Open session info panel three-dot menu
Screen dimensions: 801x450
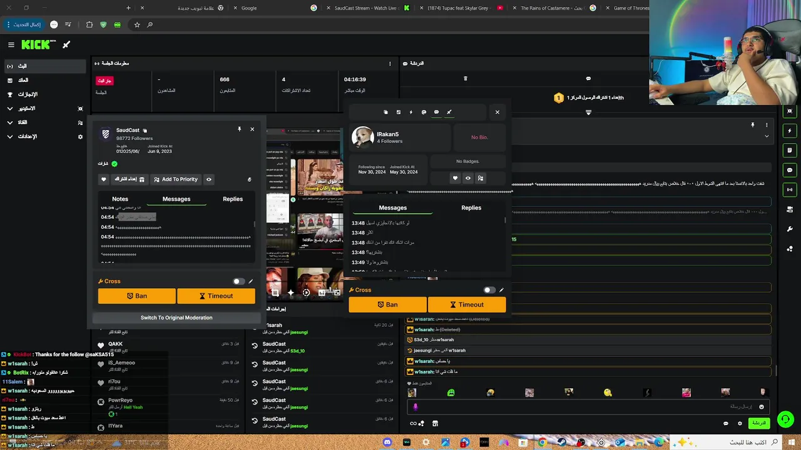[x=390, y=64]
